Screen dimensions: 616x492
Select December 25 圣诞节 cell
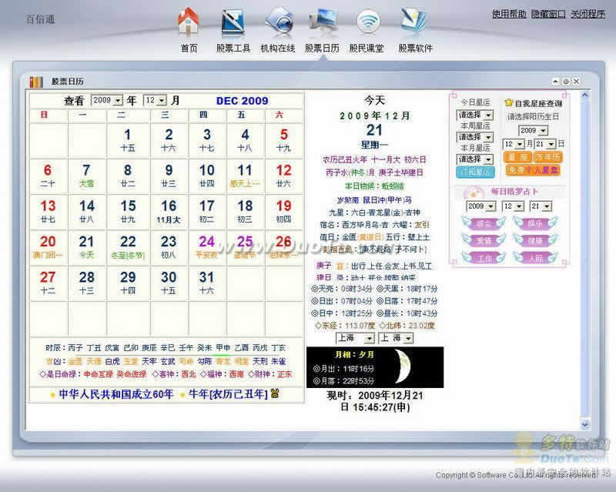click(x=245, y=247)
